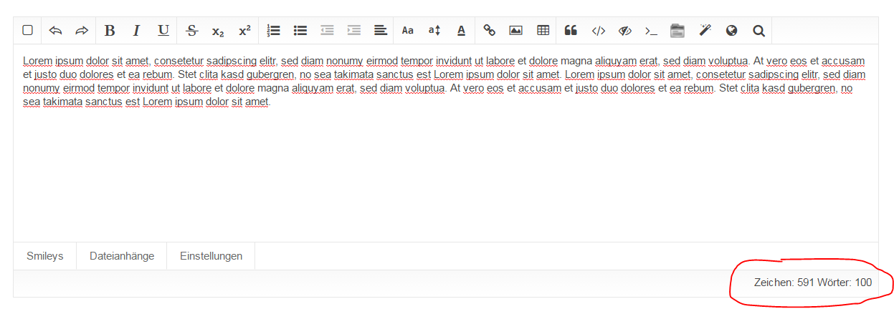Toggle bold formatting

coord(110,30)
